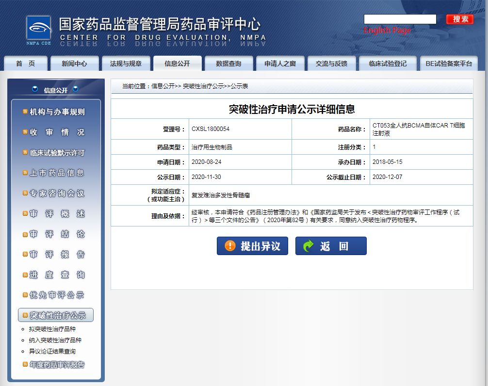
Task: Open the English Page link
Action: (x=387, y=30)
